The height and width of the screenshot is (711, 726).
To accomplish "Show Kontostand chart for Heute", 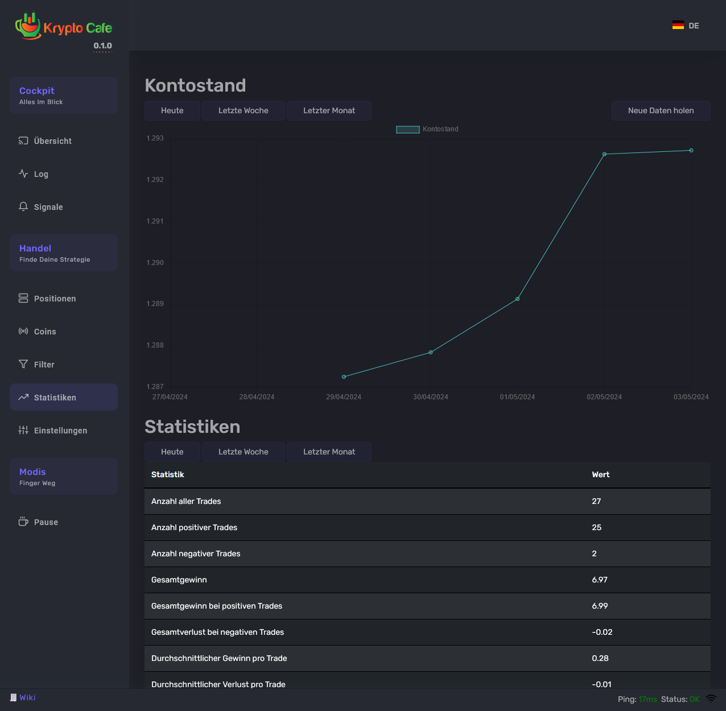I will pyautogui.click(x=172, y=111).
